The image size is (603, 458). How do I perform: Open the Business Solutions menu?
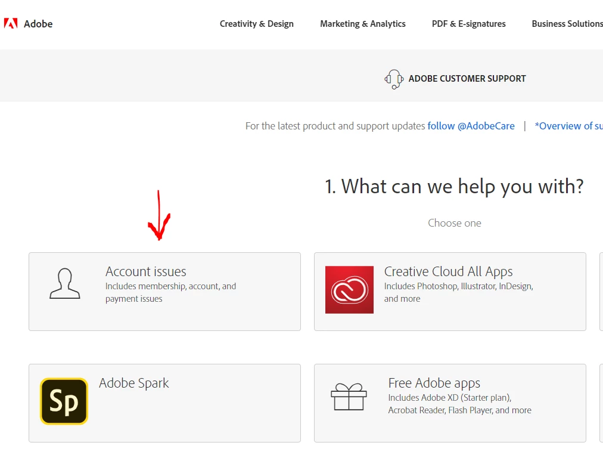click(567, 24)
